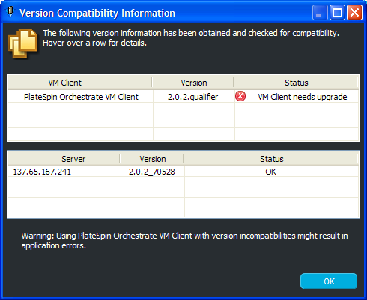Click the 2.0.2_70528 version cell

coord(152,172)
